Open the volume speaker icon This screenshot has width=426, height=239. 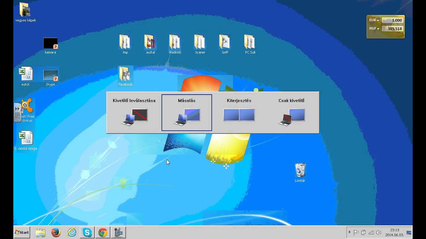point(378,233)
